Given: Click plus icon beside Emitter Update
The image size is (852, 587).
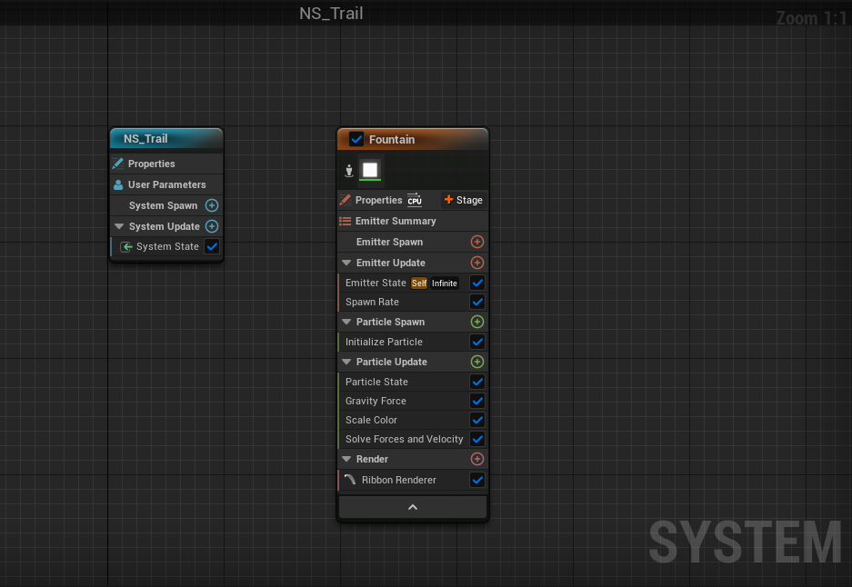Looking at the screenshot, I should [x=477, y=263].
